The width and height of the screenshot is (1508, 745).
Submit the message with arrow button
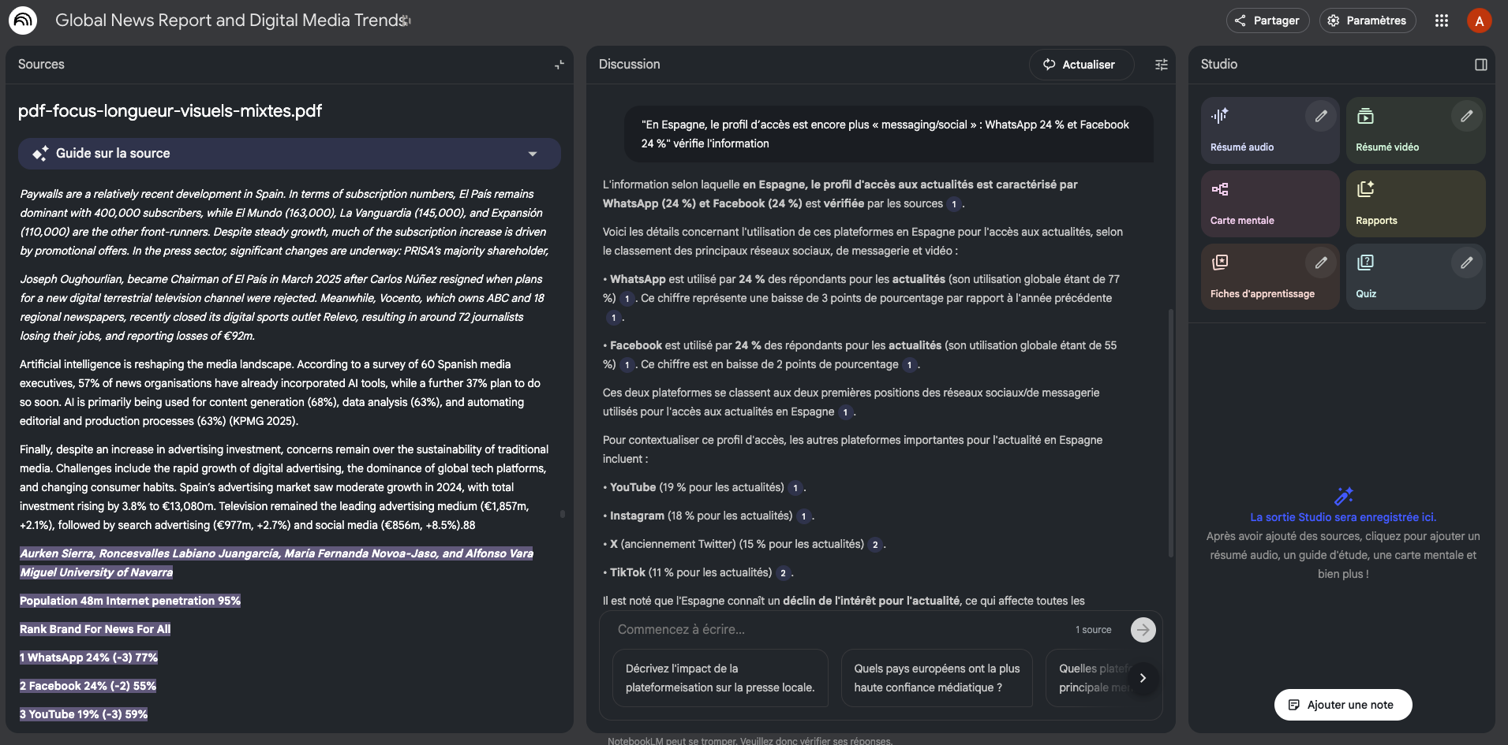(x=1143, y=630)
